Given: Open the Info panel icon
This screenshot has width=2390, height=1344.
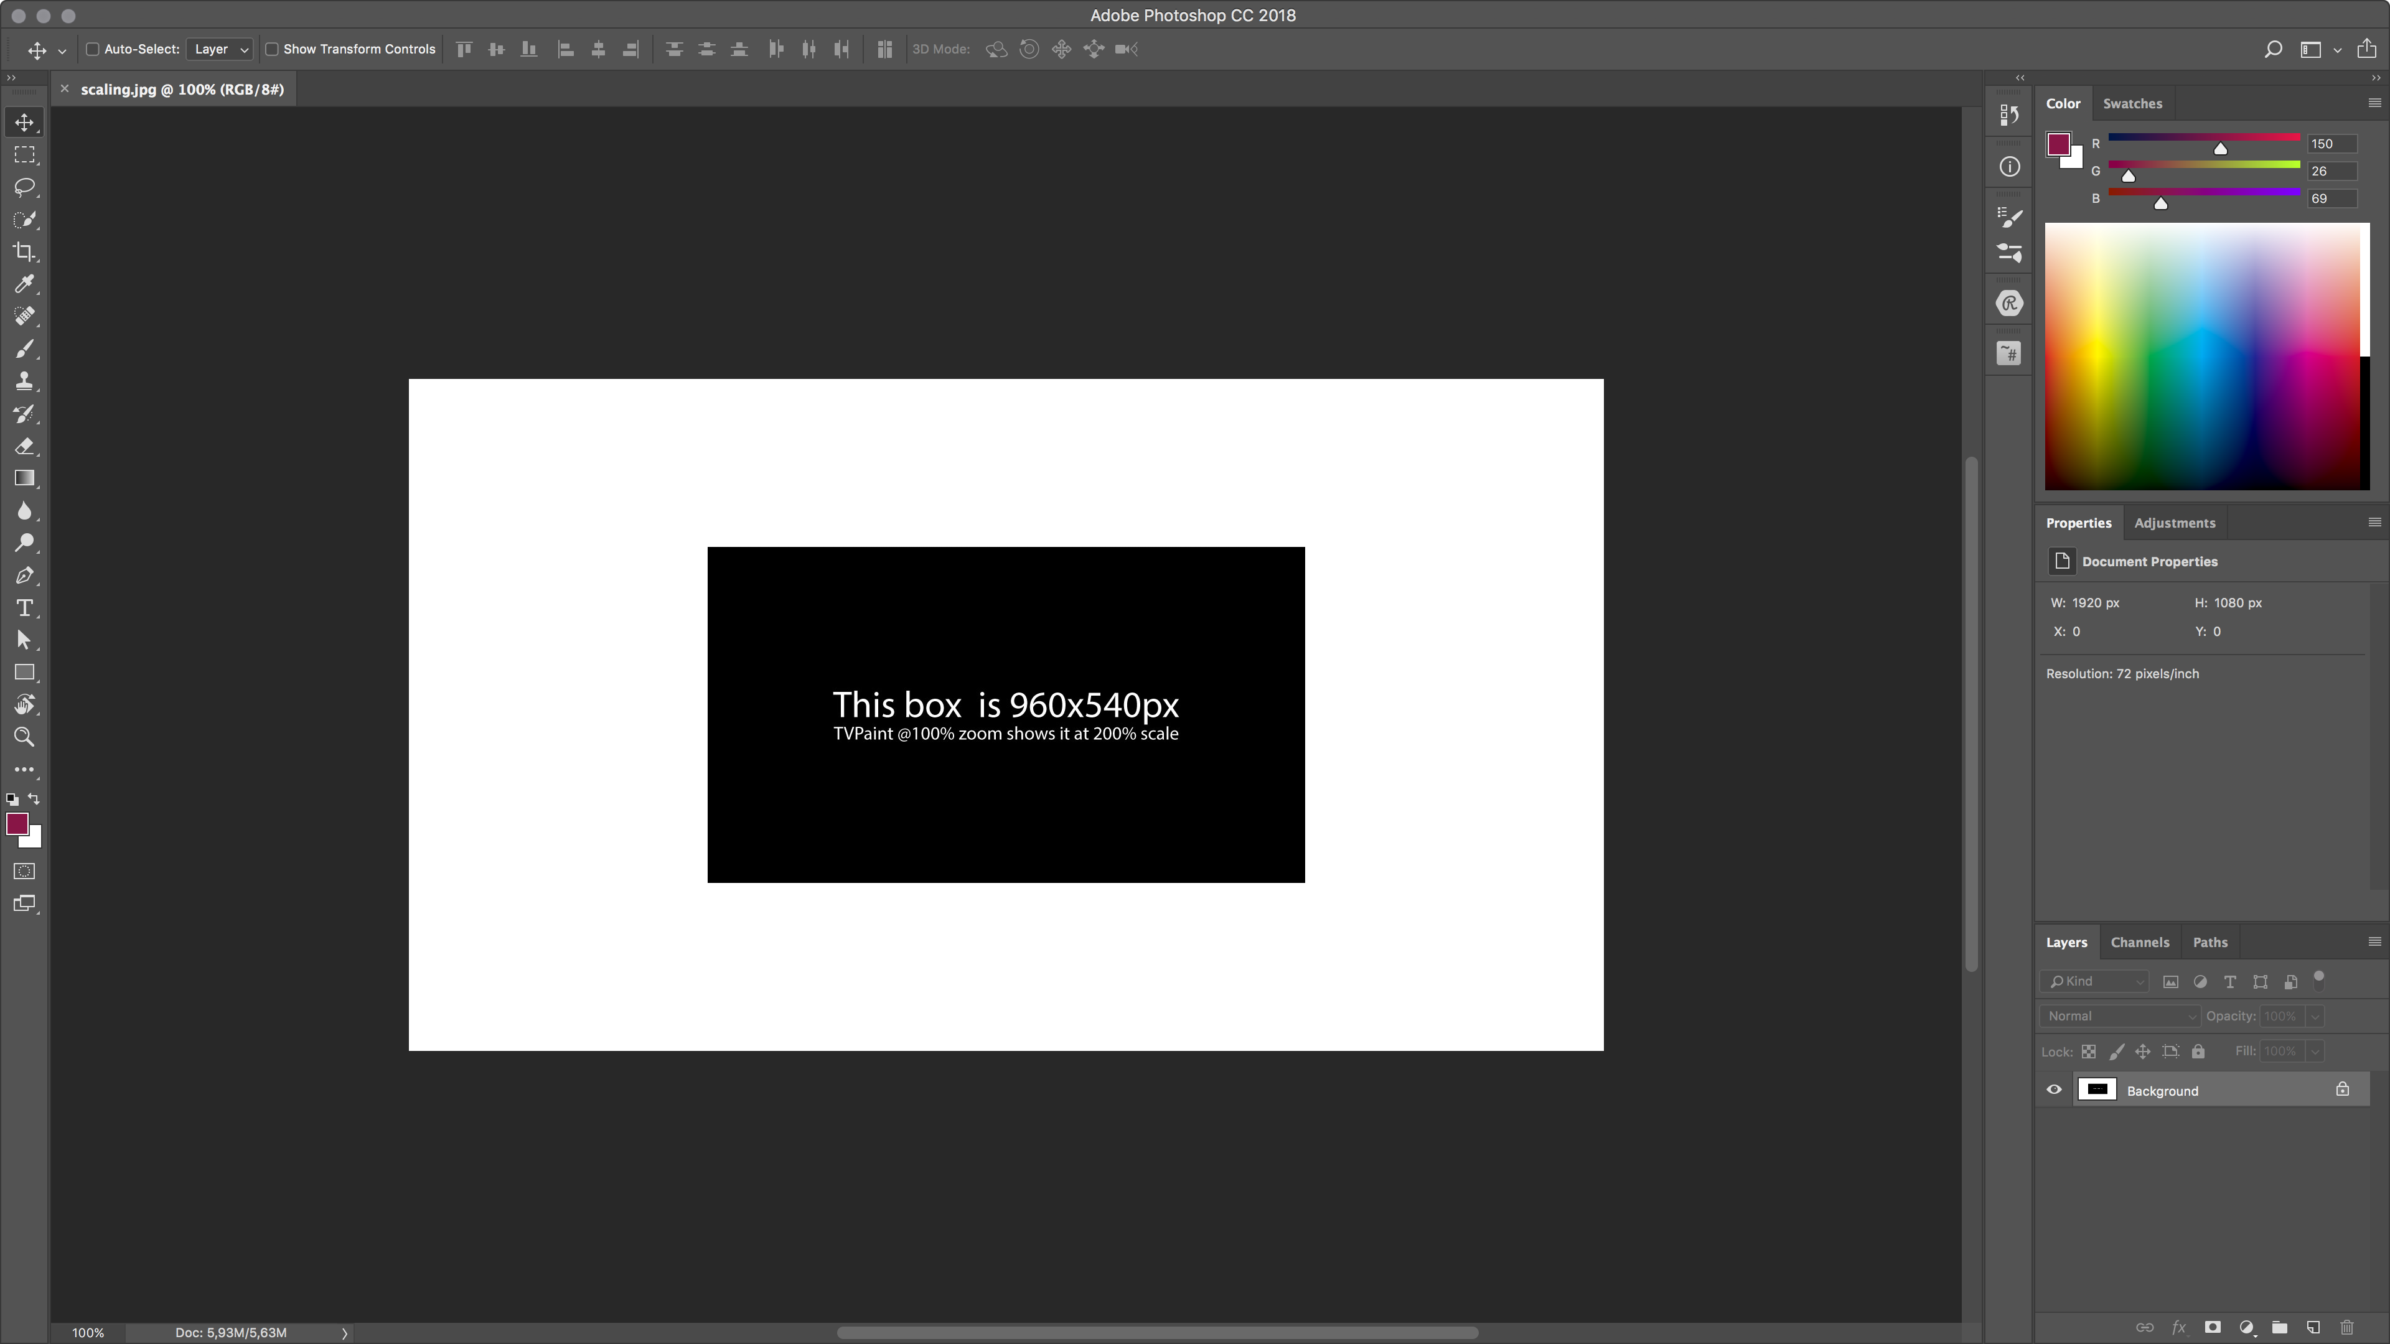Looking at the screenshot, I should pos(2010,167).
